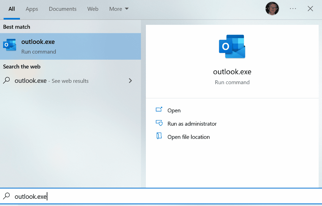Click the large Outlook icon in preview pane
322x206 pixels.
click(232, 47)
